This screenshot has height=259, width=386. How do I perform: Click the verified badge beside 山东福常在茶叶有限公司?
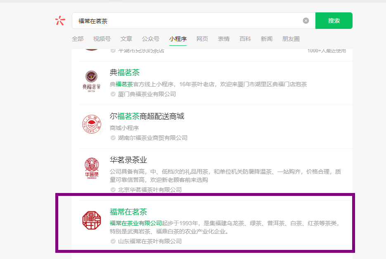pyautogui.click(x=113, y=241)
